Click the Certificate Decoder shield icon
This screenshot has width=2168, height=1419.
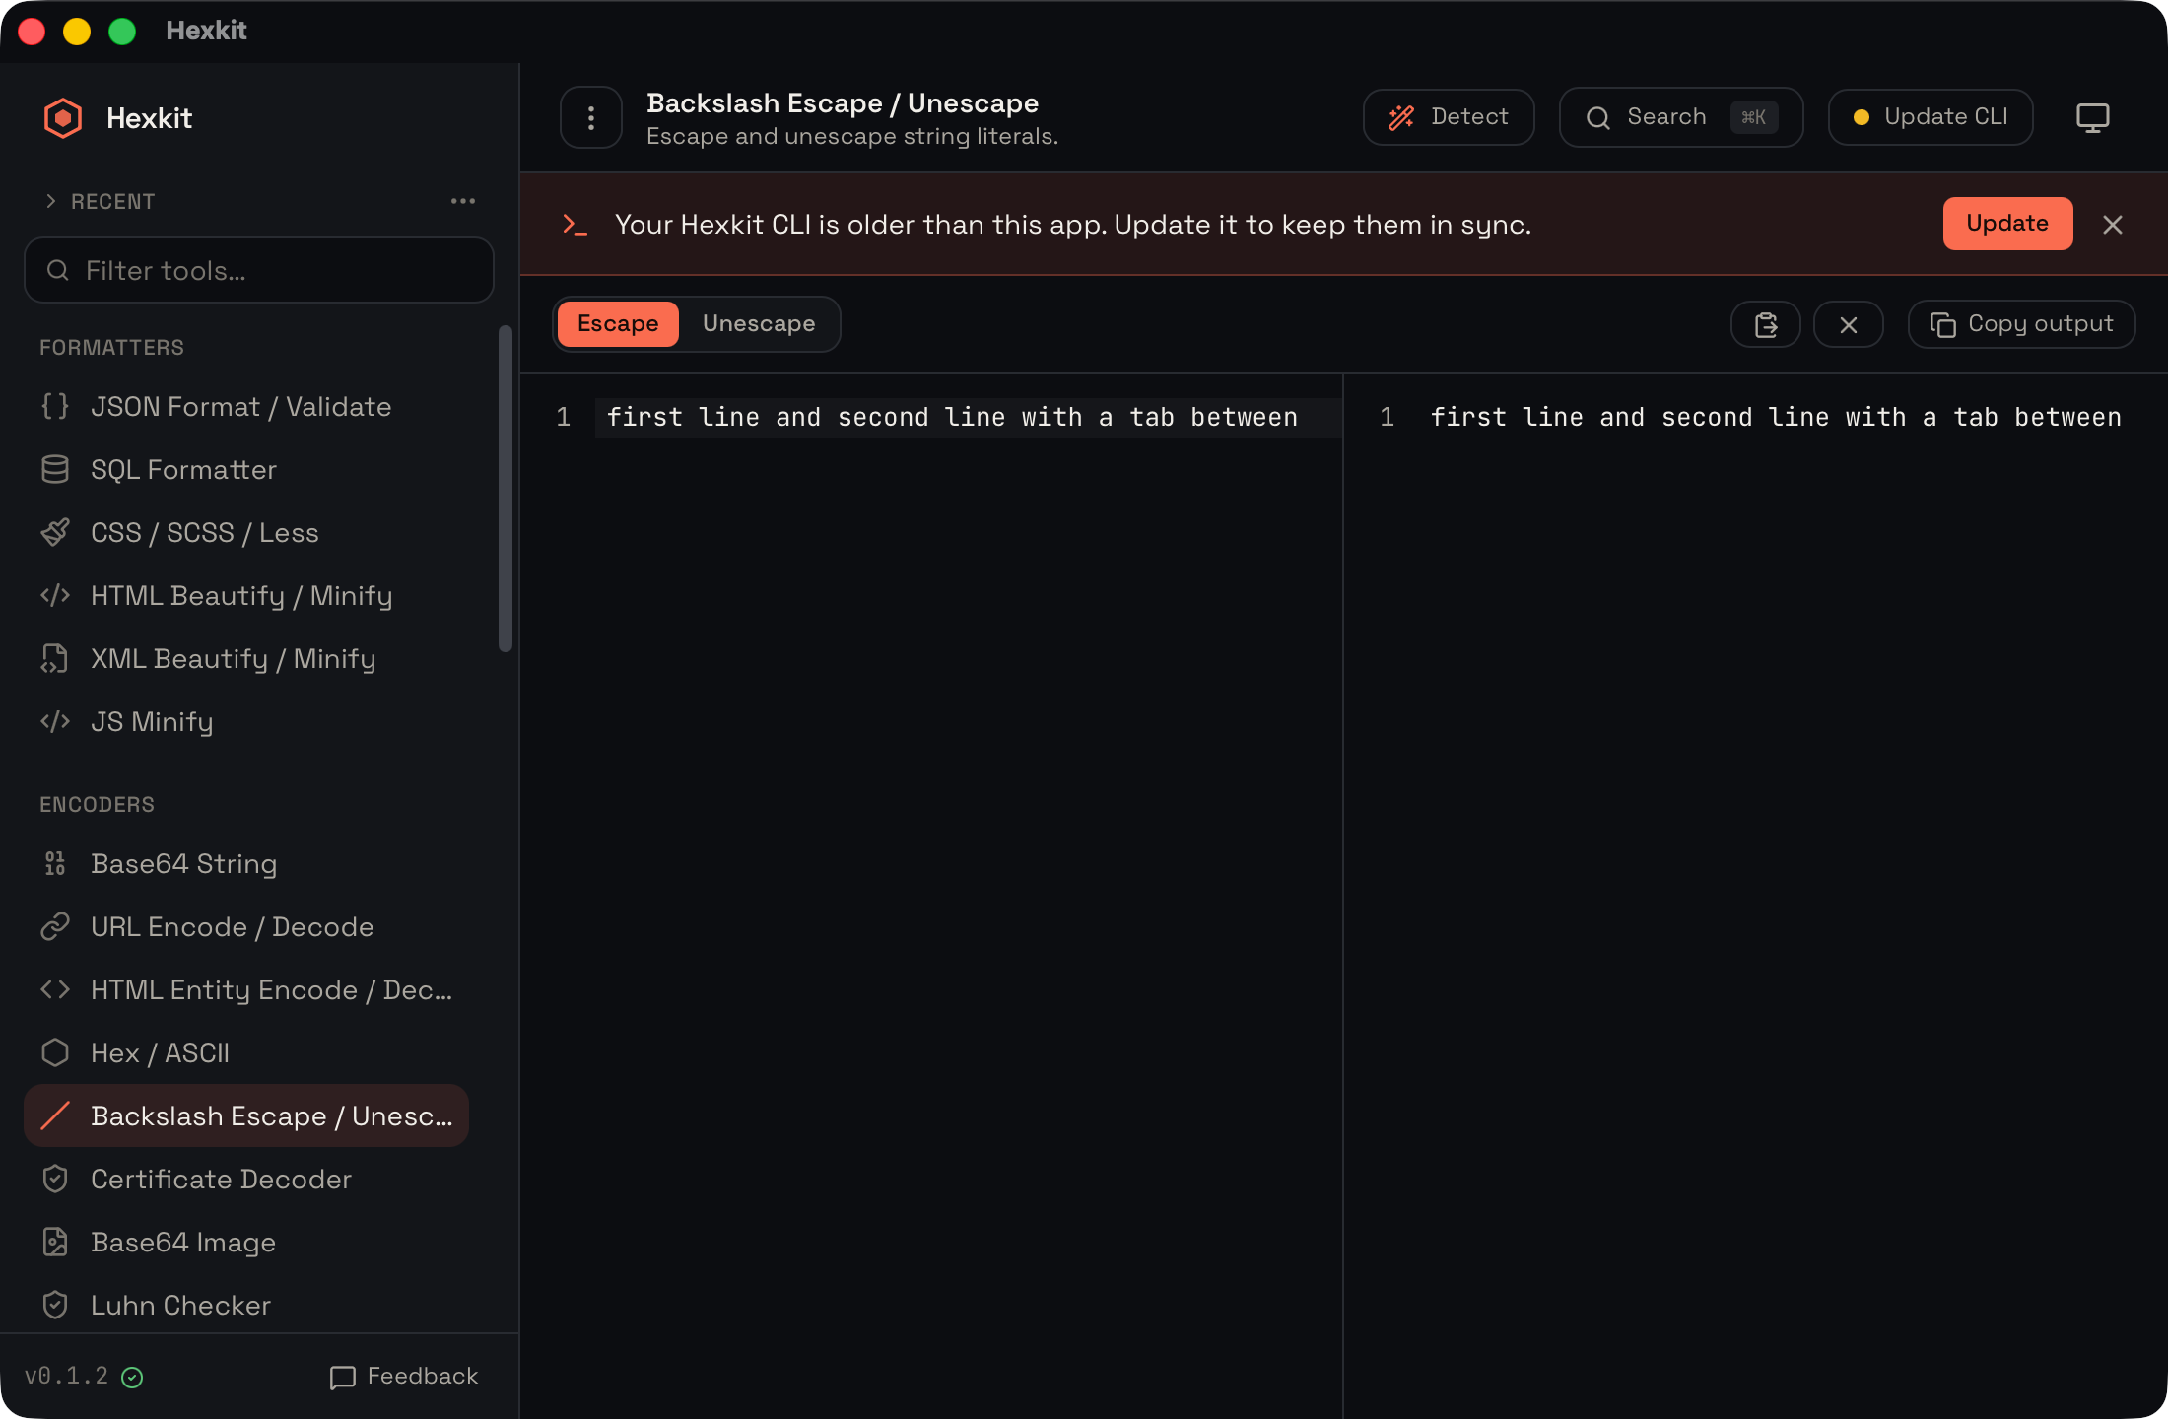tap(55, 1179)
